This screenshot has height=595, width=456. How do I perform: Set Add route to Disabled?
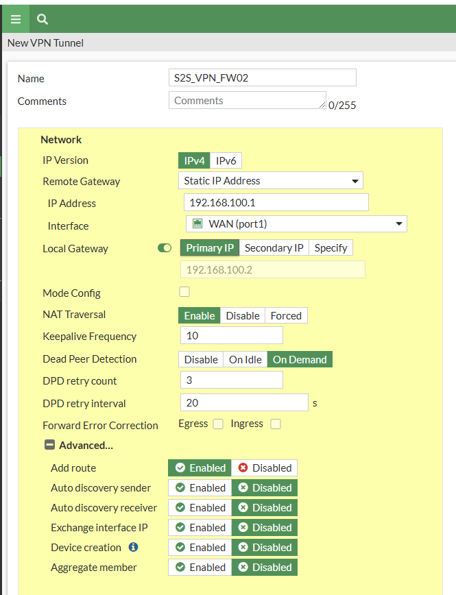[264, 468]
